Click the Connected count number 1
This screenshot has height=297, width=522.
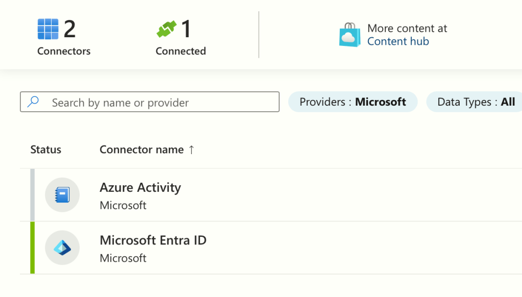[186, 29]
